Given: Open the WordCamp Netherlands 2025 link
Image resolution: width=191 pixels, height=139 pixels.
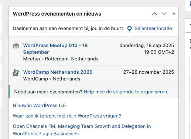Looking at the screenshot, I should click(x=58, y=72).
